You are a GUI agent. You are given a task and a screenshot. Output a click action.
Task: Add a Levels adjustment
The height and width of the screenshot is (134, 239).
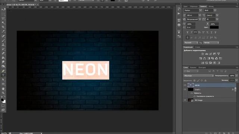point(207,54)
